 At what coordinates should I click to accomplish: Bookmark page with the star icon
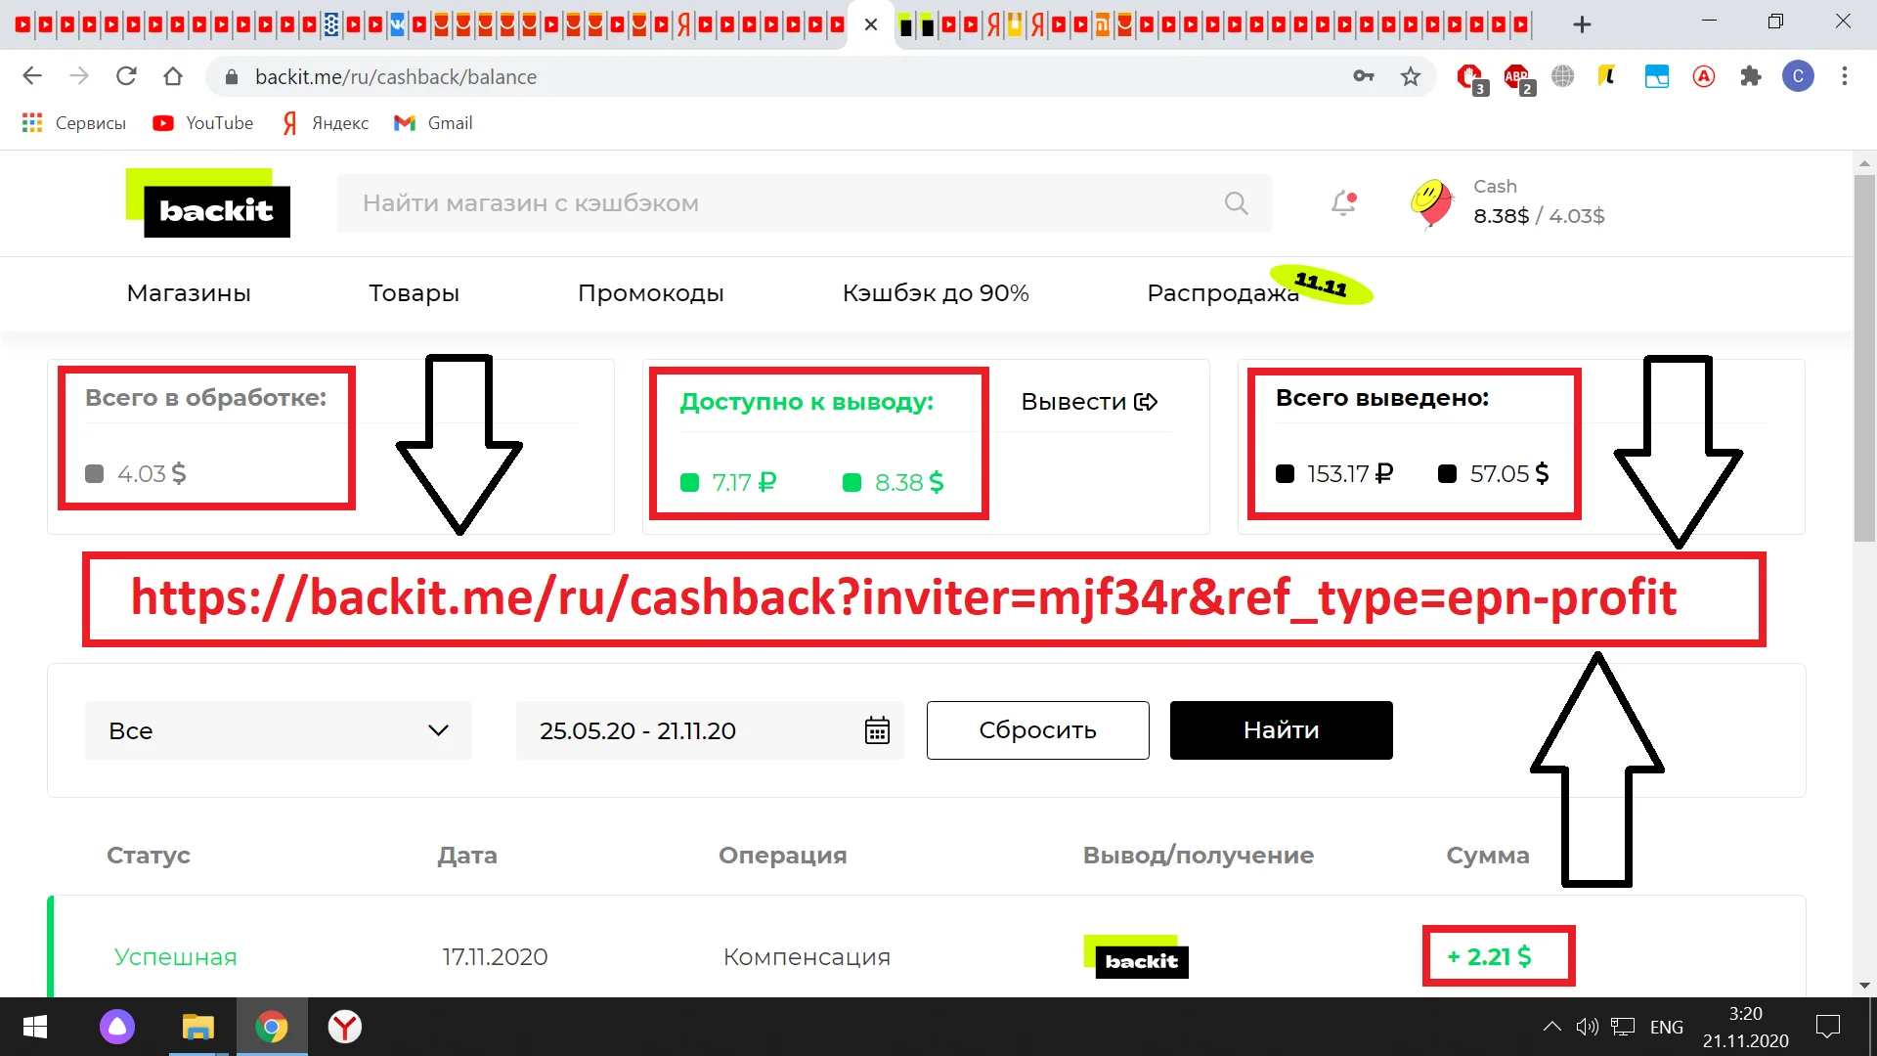pyautogui.click(x=1410, y=76)
